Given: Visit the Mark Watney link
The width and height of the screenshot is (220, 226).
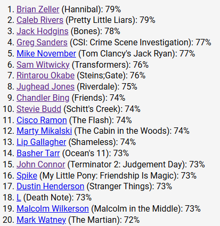Looking at the screenshot, I should (41, 220).
